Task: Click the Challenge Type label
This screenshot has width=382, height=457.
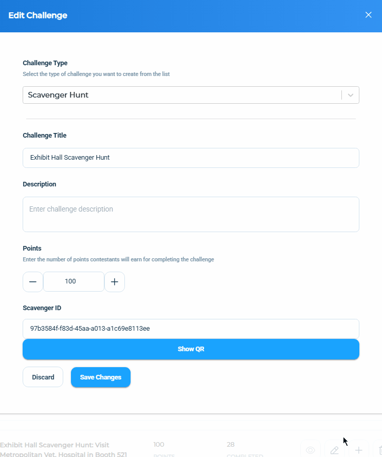Action: coord(45,63)
